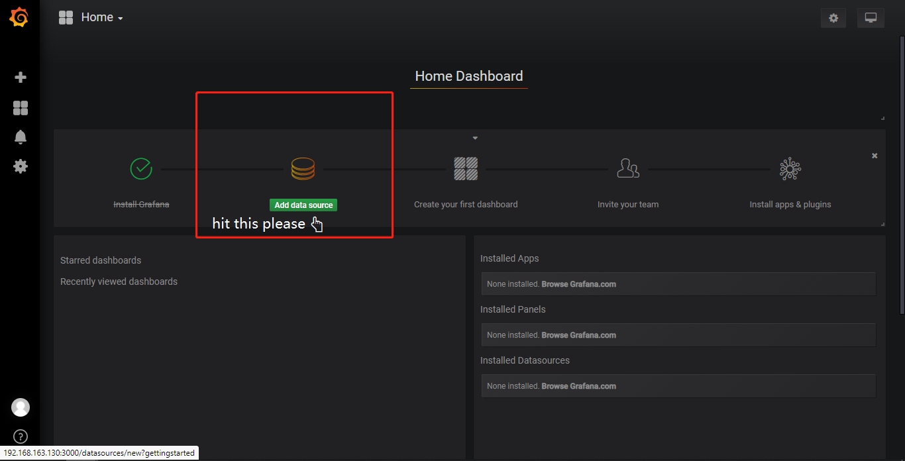
Task: Open Browse Grafana.com under Installed Panels
Action: click(x=579, y=335)
